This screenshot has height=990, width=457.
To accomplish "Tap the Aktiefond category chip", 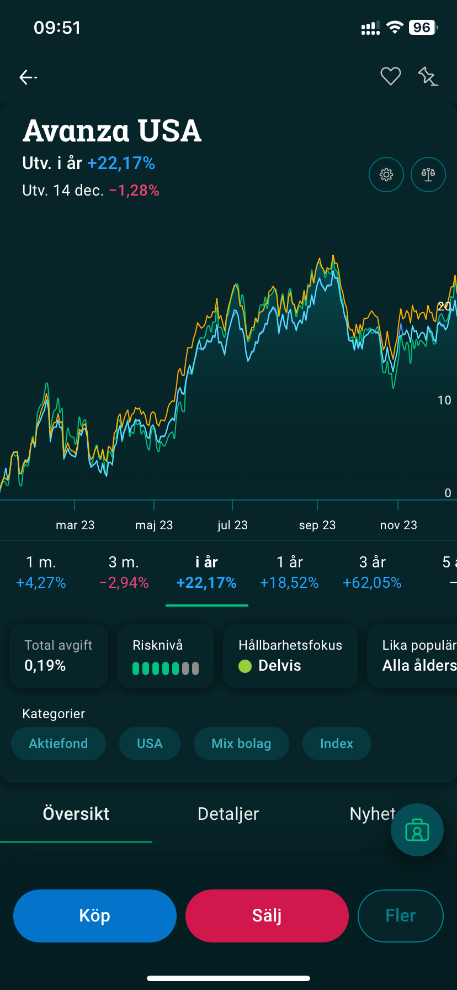I will point(59,744).
